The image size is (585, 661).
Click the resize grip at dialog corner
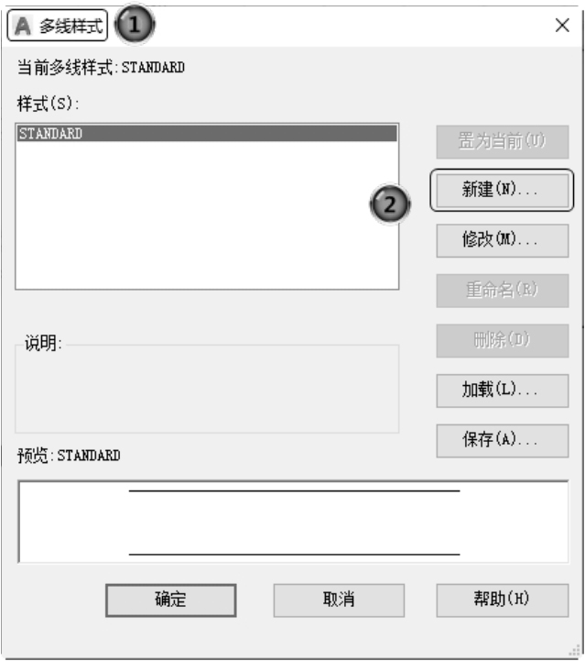575,651
